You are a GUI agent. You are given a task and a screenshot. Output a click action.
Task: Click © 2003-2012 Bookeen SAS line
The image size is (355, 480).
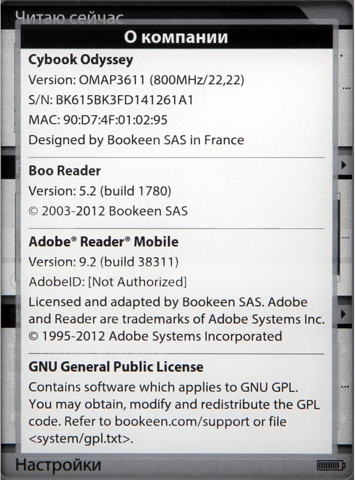pyautogui.click(x=108, y=211)
